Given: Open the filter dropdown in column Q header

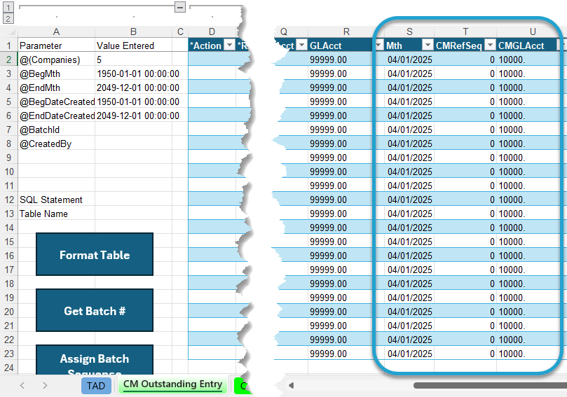Looking at the screenshot, I should point(301,45).
